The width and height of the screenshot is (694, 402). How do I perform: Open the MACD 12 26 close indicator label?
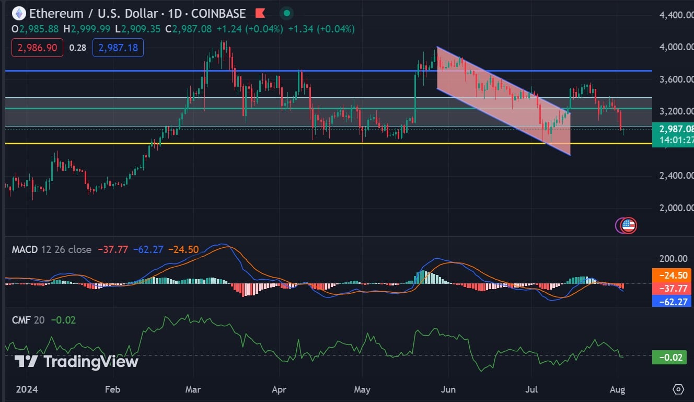tap(51, 249)
